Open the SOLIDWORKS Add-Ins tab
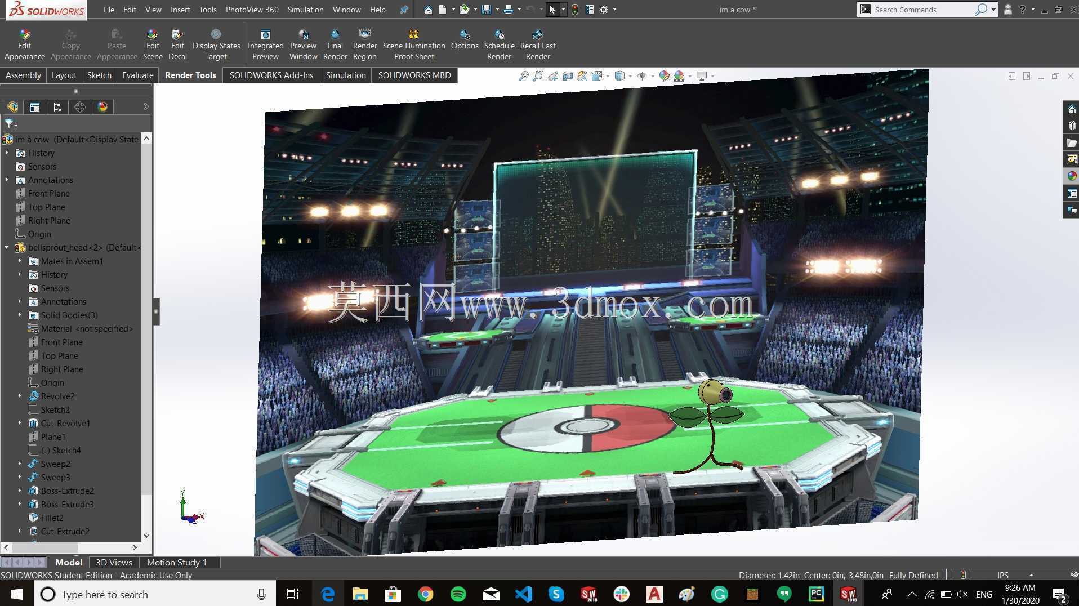 point(271,75)
